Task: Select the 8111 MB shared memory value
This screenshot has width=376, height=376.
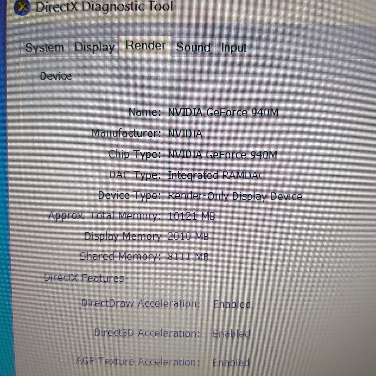Action: (x=188, y=257)
